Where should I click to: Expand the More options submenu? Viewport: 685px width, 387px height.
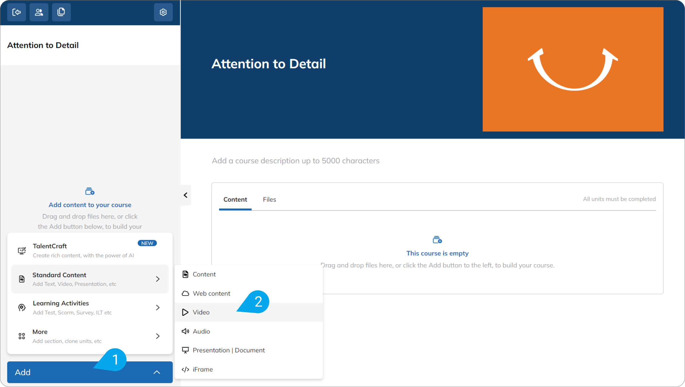90,336
